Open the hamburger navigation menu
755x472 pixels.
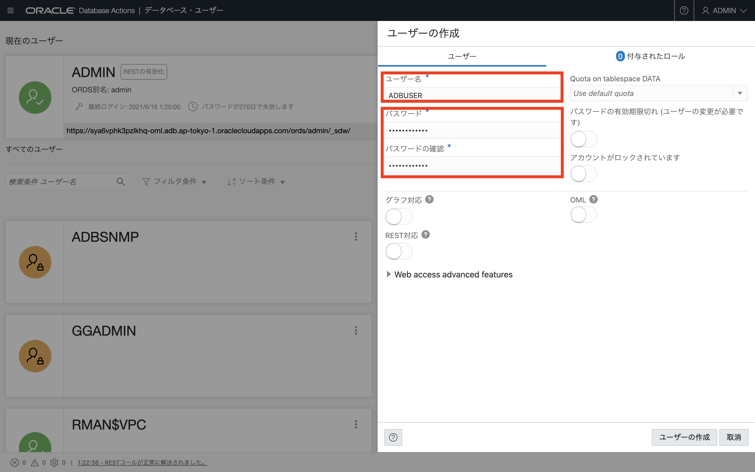point(10,10)
